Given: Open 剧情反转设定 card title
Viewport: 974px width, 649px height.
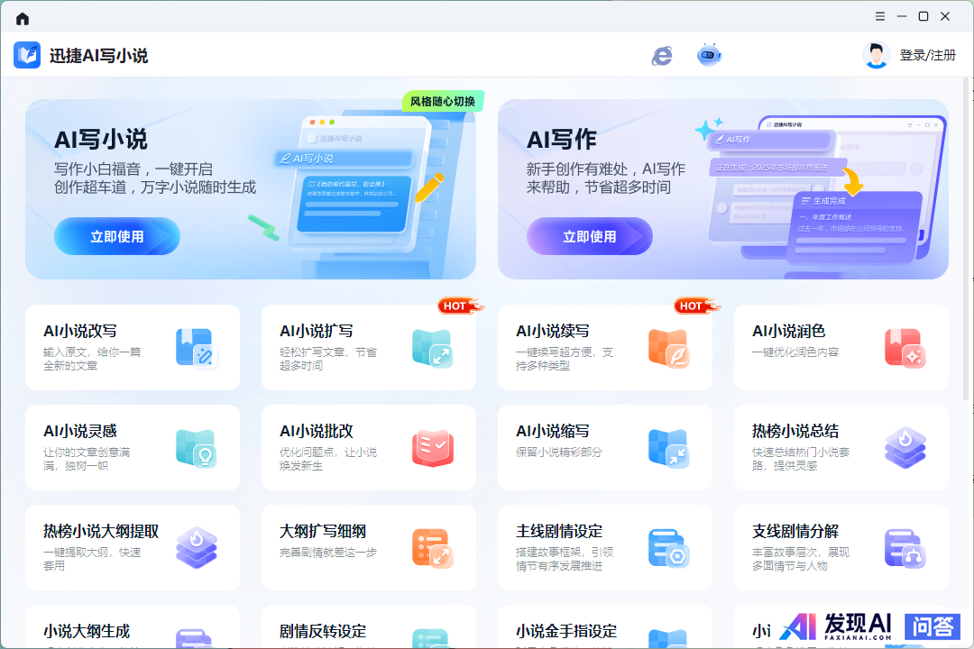Looking at the screenshot, I should [x=323, y=632].
